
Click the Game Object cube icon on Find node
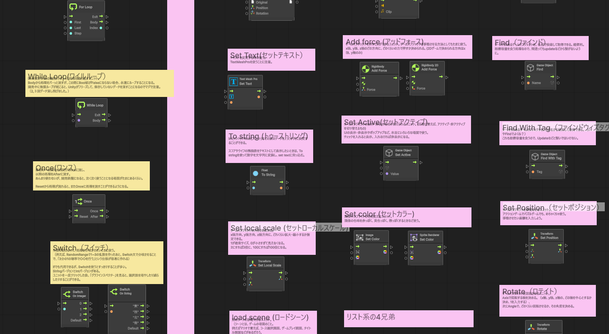pyautogui.click(x=530, y=67)
